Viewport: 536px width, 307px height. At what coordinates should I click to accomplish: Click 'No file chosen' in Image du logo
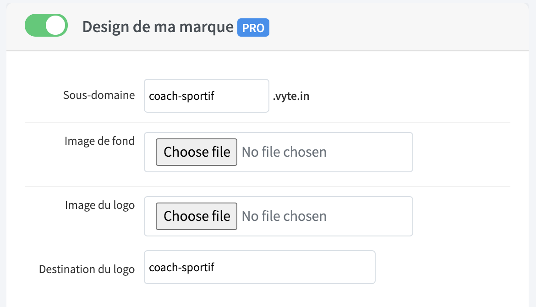click(284, 216)
